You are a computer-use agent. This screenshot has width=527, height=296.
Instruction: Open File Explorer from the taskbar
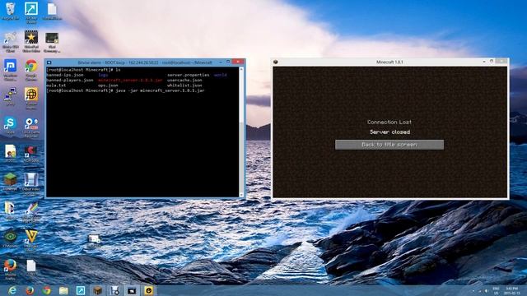(63, 290)
